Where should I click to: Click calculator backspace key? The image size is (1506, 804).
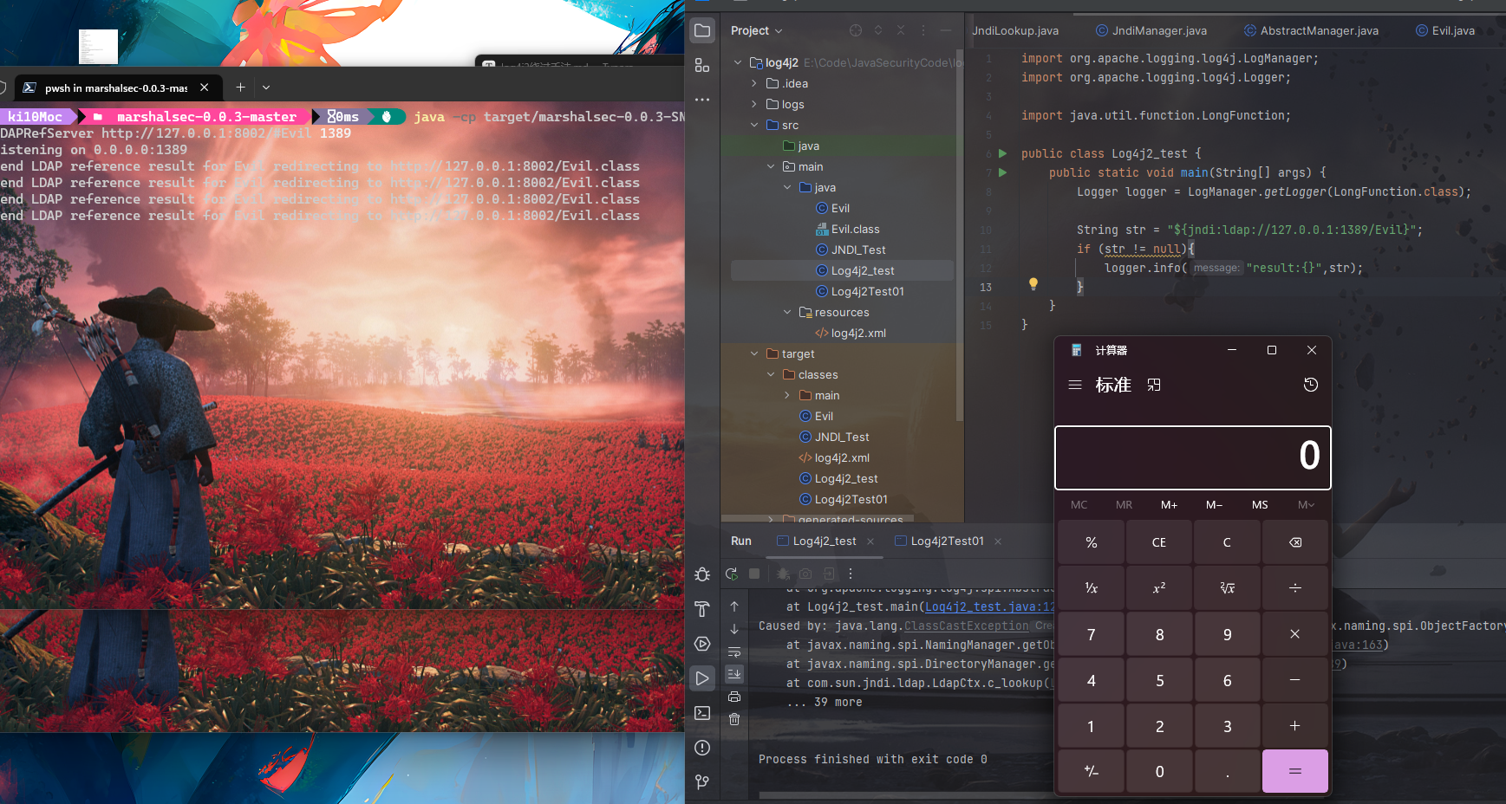(1295, 542)
